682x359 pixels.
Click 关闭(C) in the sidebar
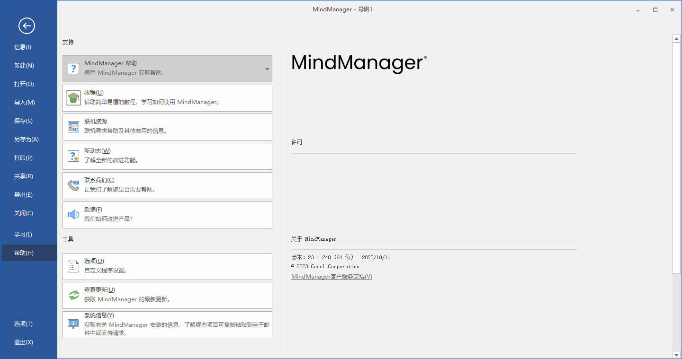pyautogui.click(x=28, y=213)
